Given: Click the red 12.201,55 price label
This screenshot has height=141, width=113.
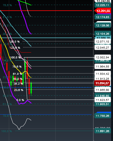Looking at the screenshot, I should pyautogui.click(x=102, y=11).
